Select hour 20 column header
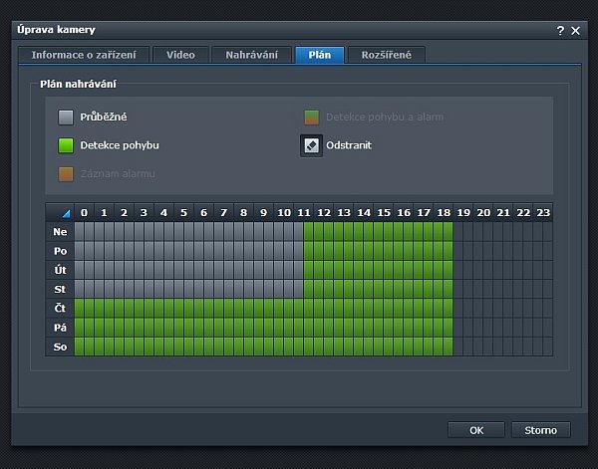This screenshot has height=469, width=598. coord(483,212)
